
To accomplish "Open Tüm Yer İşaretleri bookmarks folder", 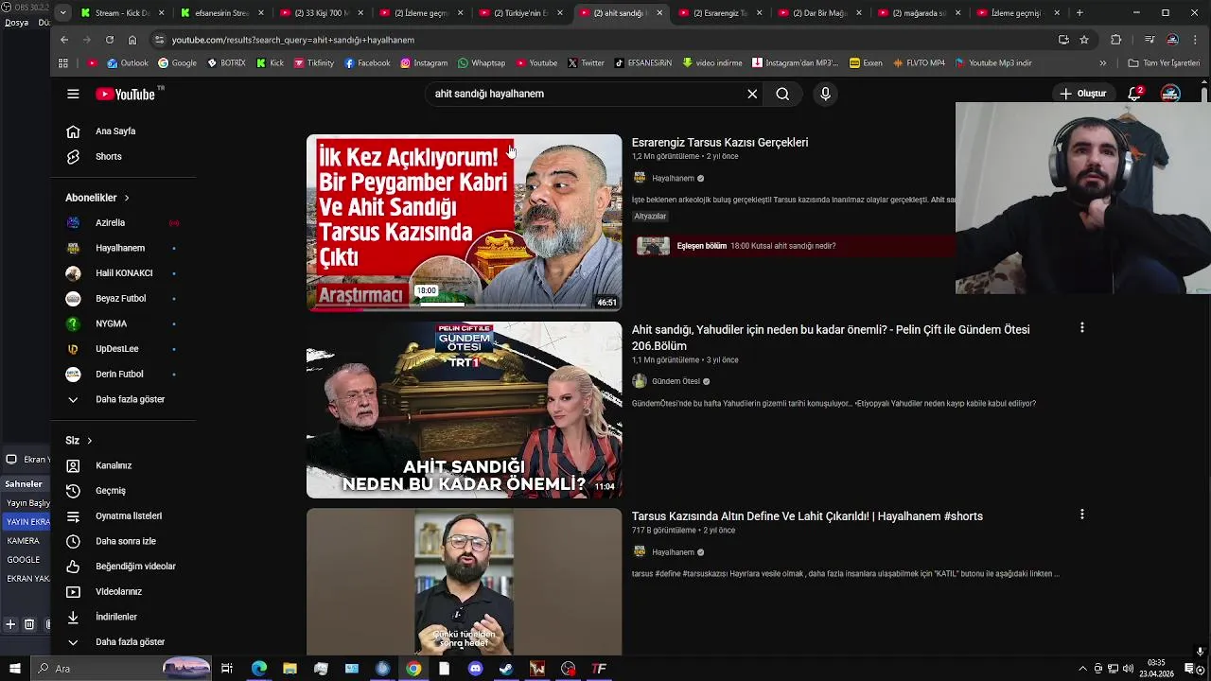I will point(1164,63).
